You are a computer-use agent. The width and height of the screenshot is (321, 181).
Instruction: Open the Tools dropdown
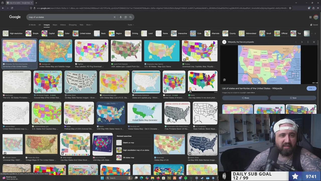click(130, 25)
